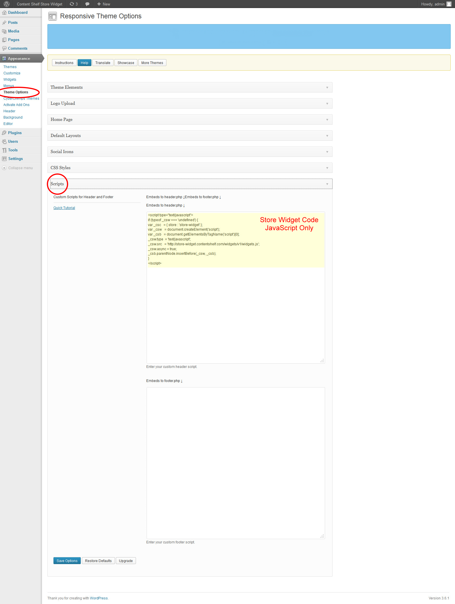The height and width of the screenshot is (604, 455).
Task: Click the Appearance icon in sidebar
Action: (4, 59)
